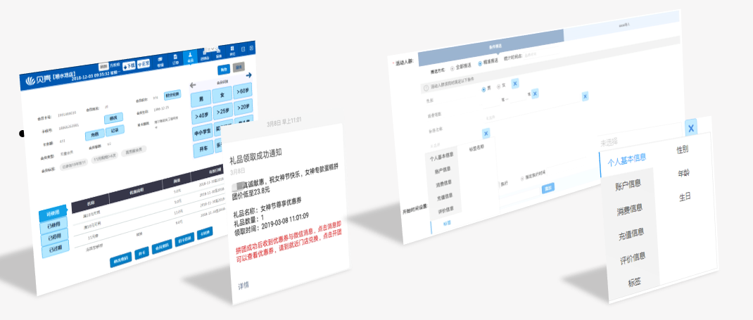753x320 pixels.
Task: Open the 未选择 dropdown field
Action: point(609,142)
